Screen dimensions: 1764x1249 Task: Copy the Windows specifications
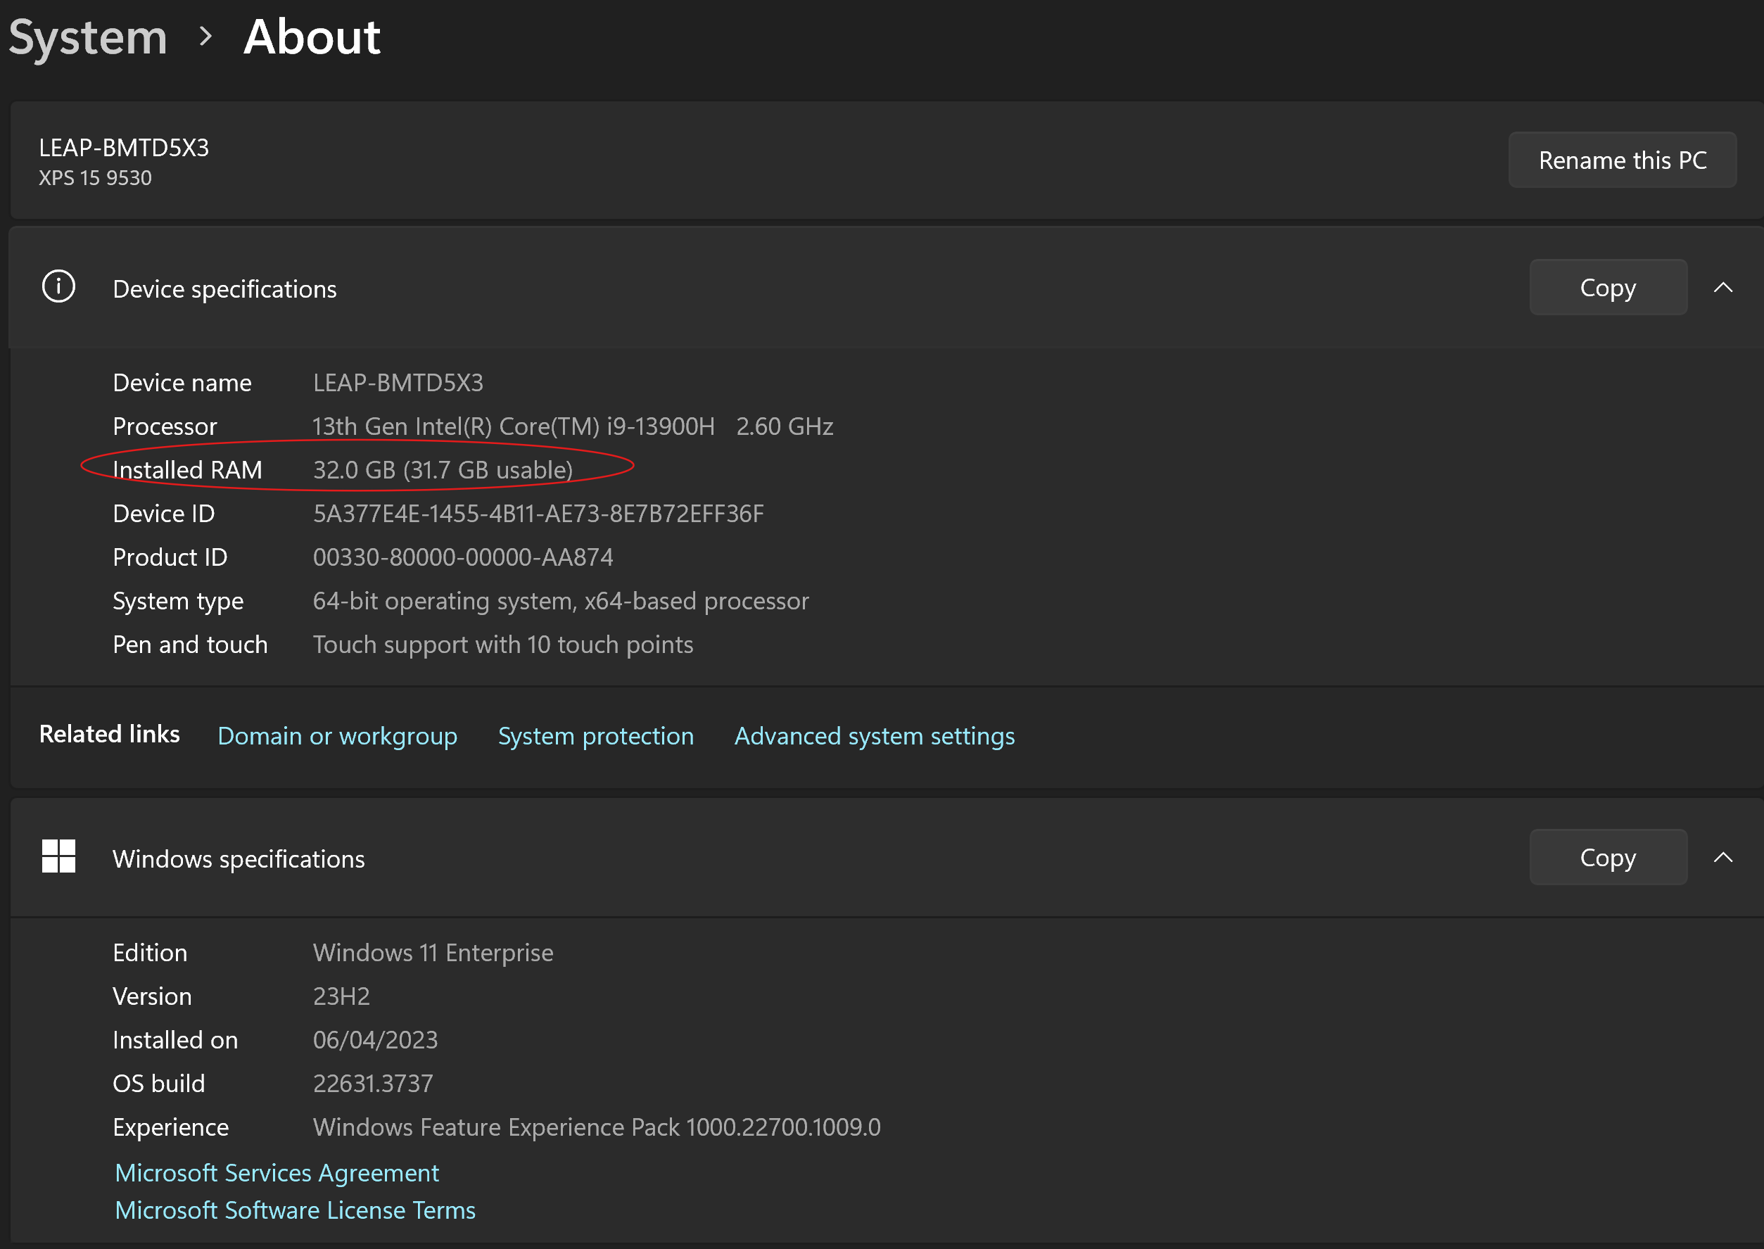[1607, 858]
